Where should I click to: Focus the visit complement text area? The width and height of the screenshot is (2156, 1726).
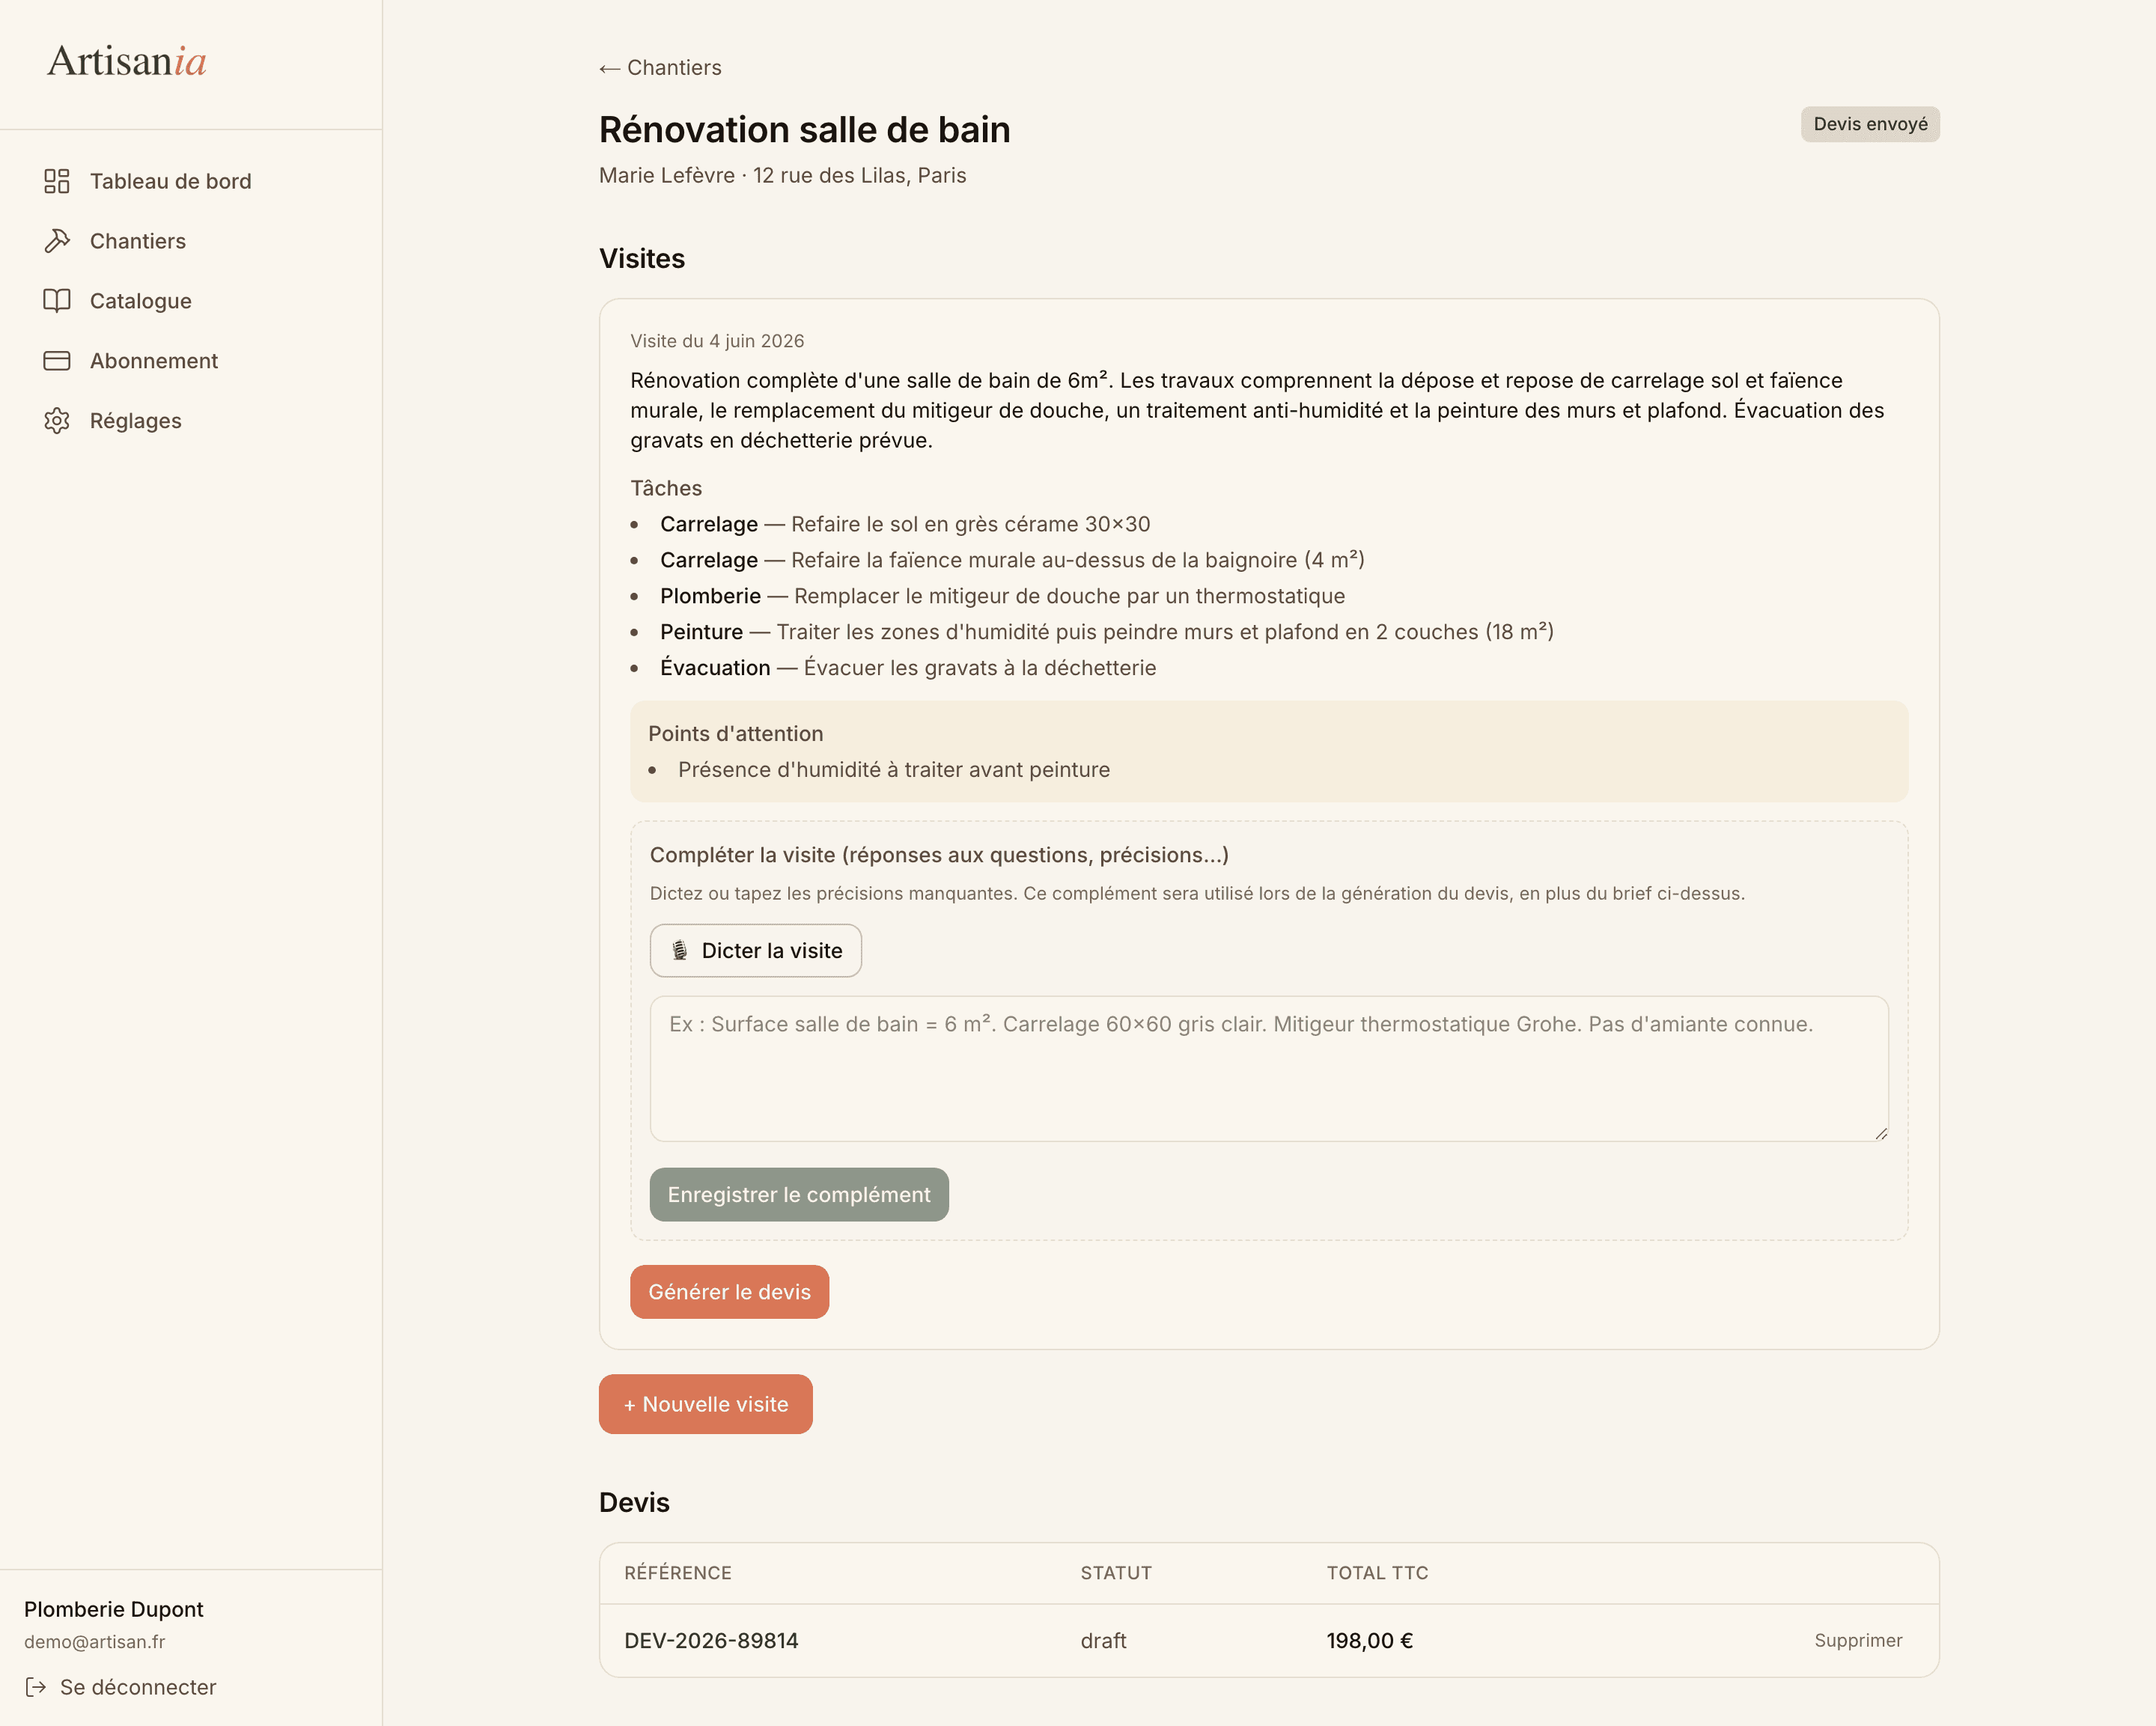[1269, 1069]
